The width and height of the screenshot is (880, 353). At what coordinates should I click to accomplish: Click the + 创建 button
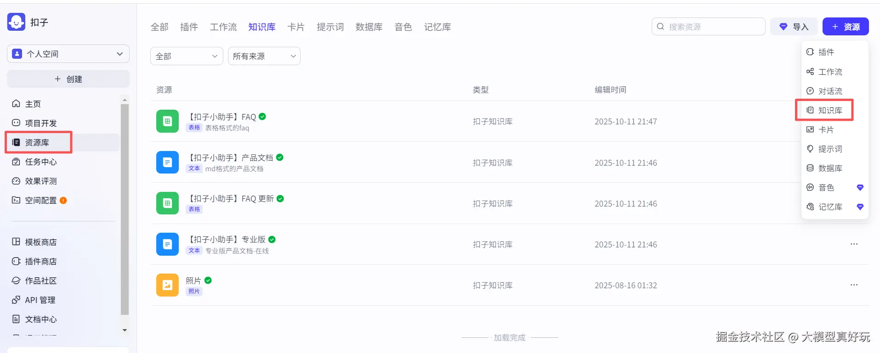coord(68,79)
